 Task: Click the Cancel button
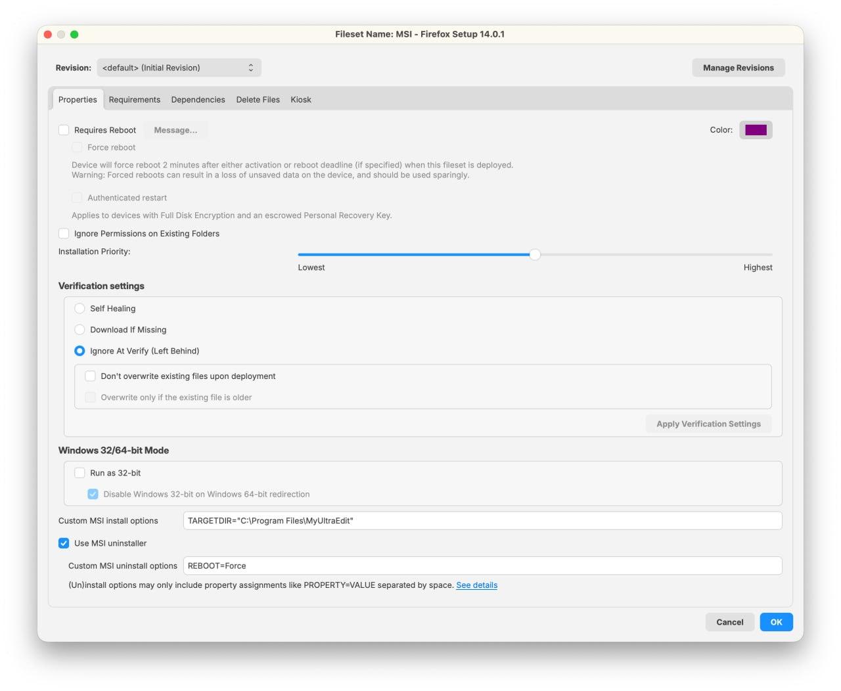point(730,622)
